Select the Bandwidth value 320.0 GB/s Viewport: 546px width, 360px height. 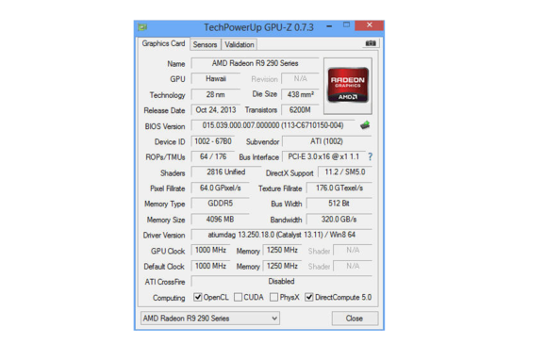(x=339, y=220)
